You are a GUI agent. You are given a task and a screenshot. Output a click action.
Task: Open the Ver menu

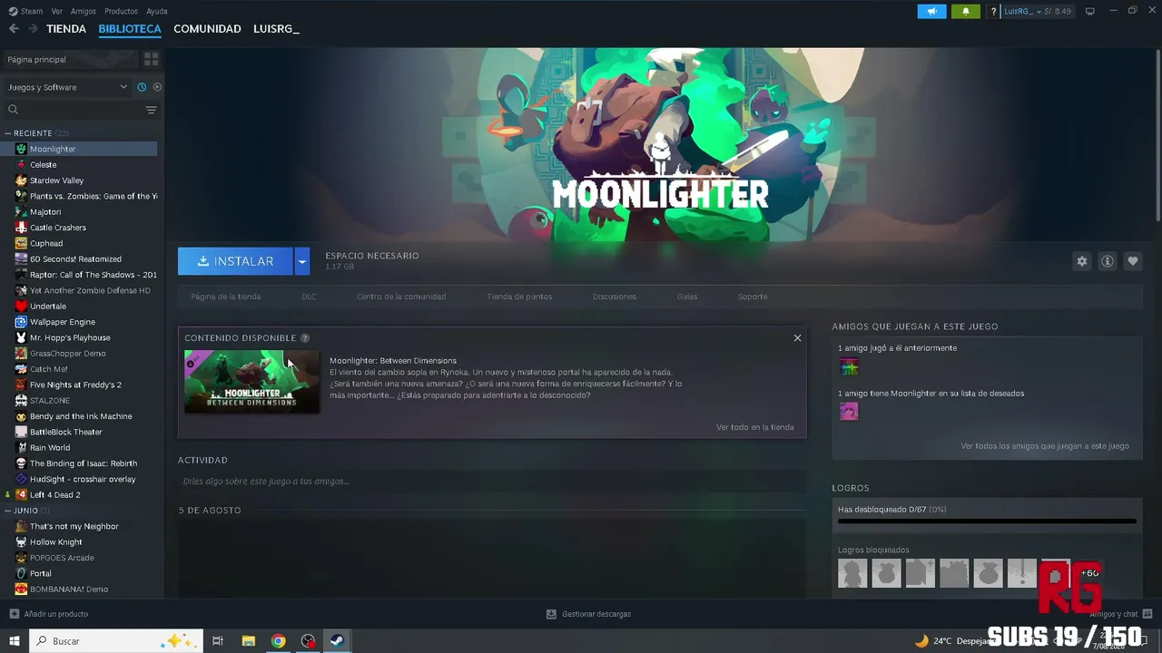pyautogui.click(x=57, y=11)
